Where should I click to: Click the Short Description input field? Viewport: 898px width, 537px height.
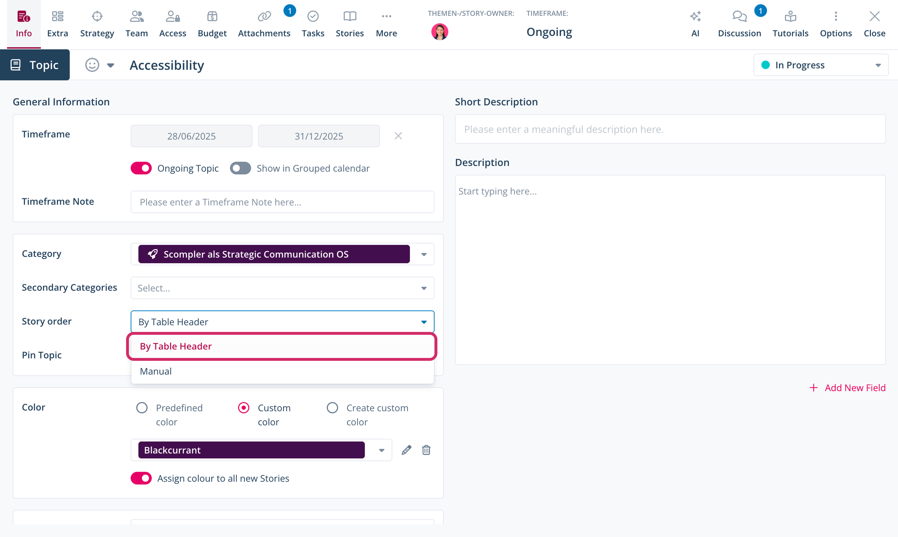670,129
